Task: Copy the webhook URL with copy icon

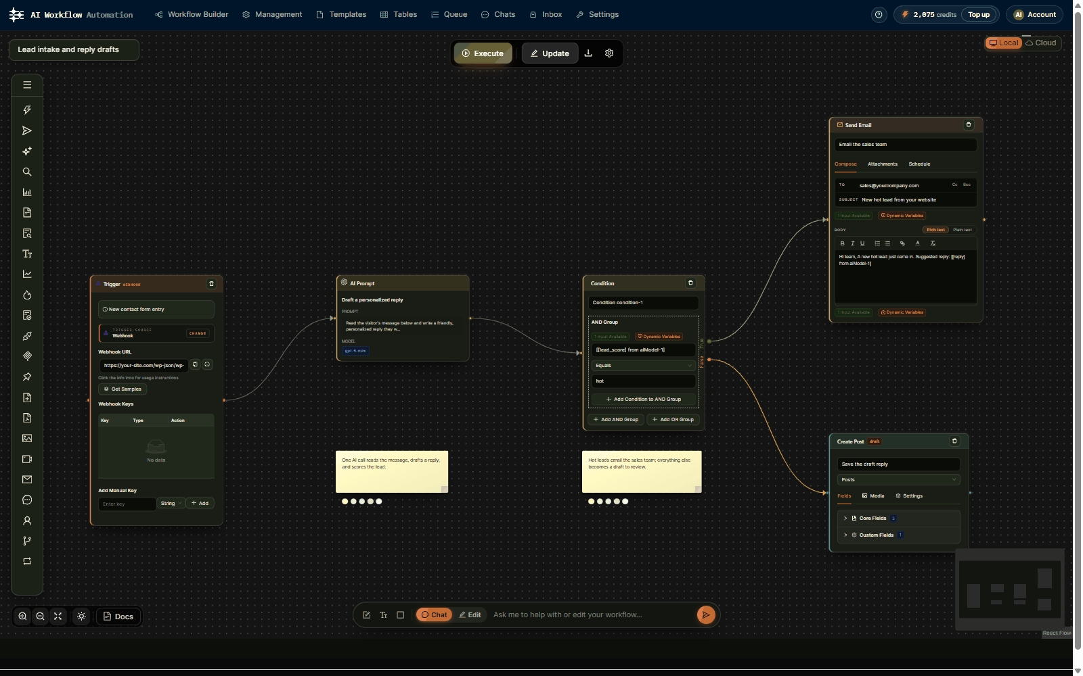Action: click(x=195, y=364)
